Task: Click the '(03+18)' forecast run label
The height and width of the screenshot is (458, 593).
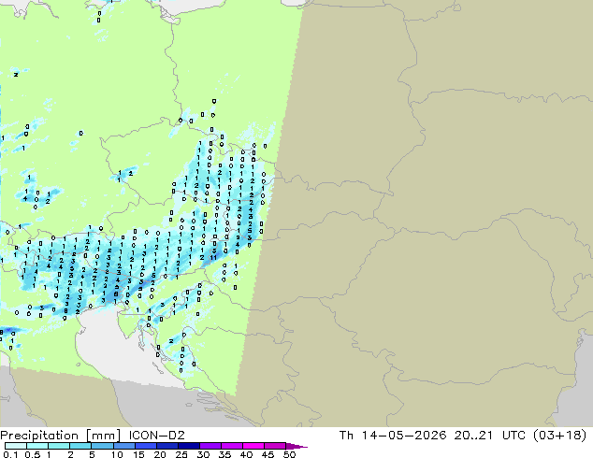Action: pos(559,436)
